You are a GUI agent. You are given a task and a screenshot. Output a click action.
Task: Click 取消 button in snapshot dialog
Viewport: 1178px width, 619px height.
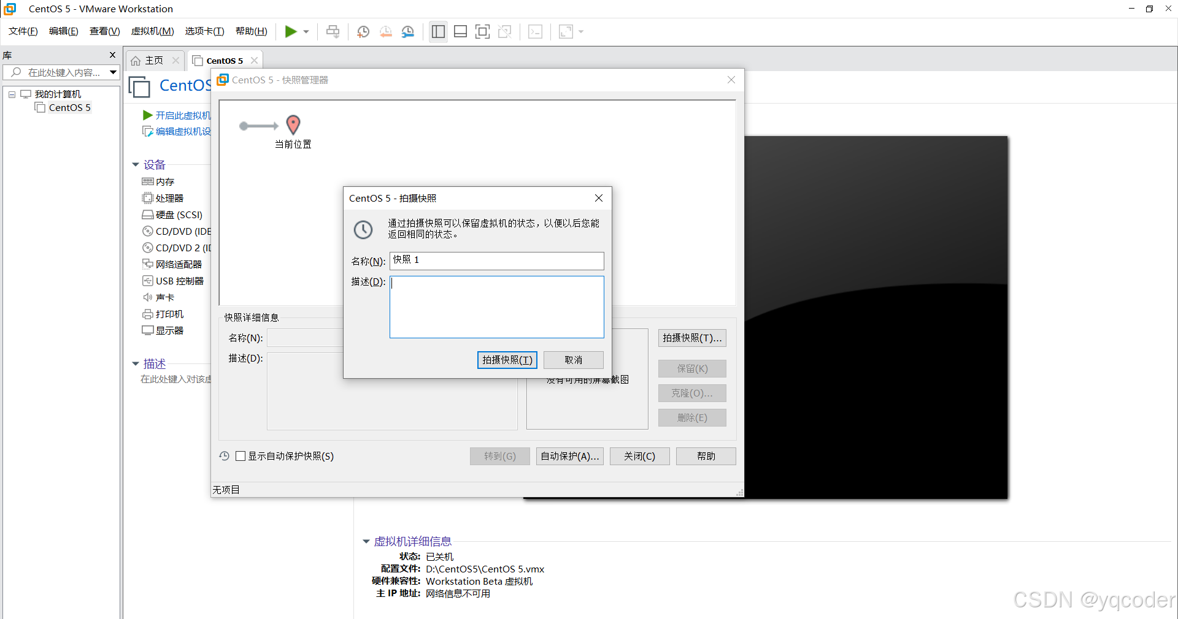click(x=573, y=360)
